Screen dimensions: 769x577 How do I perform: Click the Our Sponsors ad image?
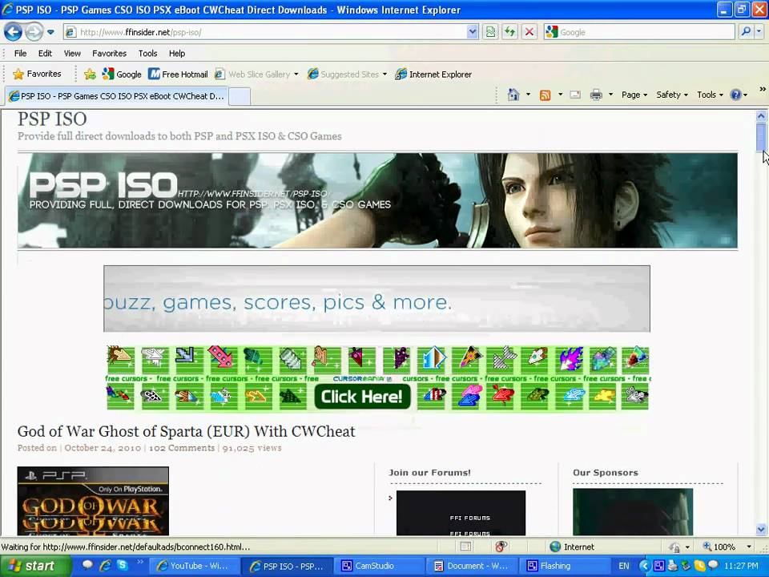pos(633,512)
